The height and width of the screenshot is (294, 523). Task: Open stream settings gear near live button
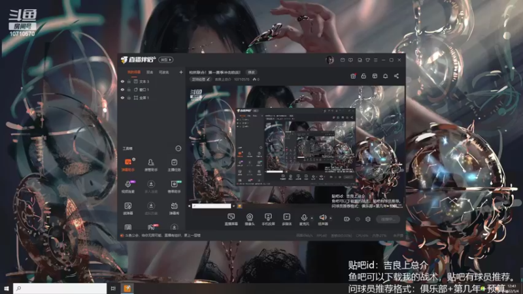tap(368, 219)
